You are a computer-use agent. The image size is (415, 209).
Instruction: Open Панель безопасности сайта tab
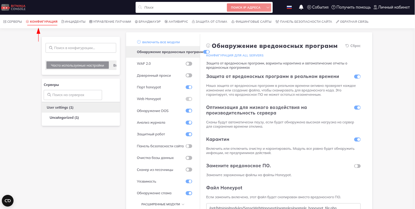304,22
